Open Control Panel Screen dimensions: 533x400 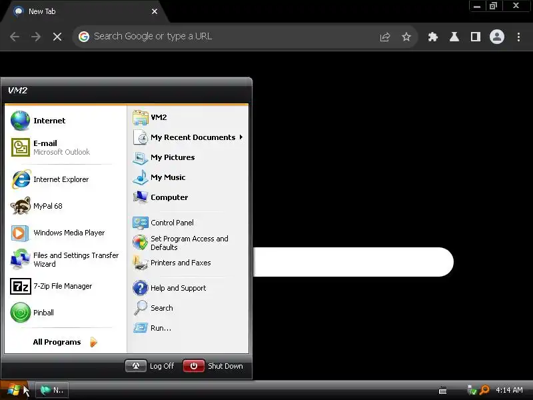click(163, 223)
